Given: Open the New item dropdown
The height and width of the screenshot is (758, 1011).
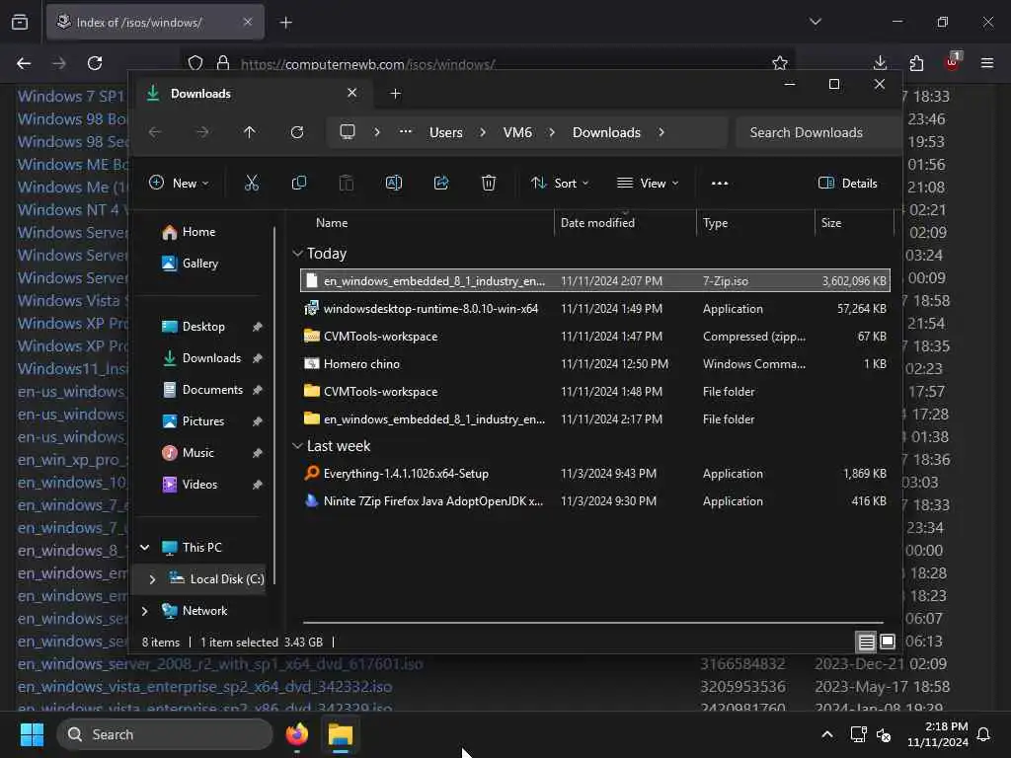Looking at the screenshot, I should (x=179, y=183).
